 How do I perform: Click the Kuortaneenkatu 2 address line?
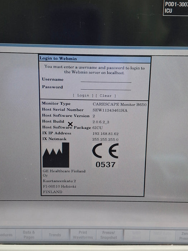click(x=59, y=181)
